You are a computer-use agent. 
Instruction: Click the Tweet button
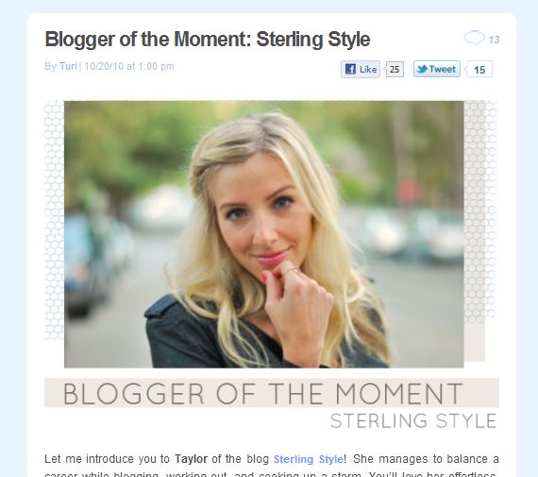[x=437, y=69]
